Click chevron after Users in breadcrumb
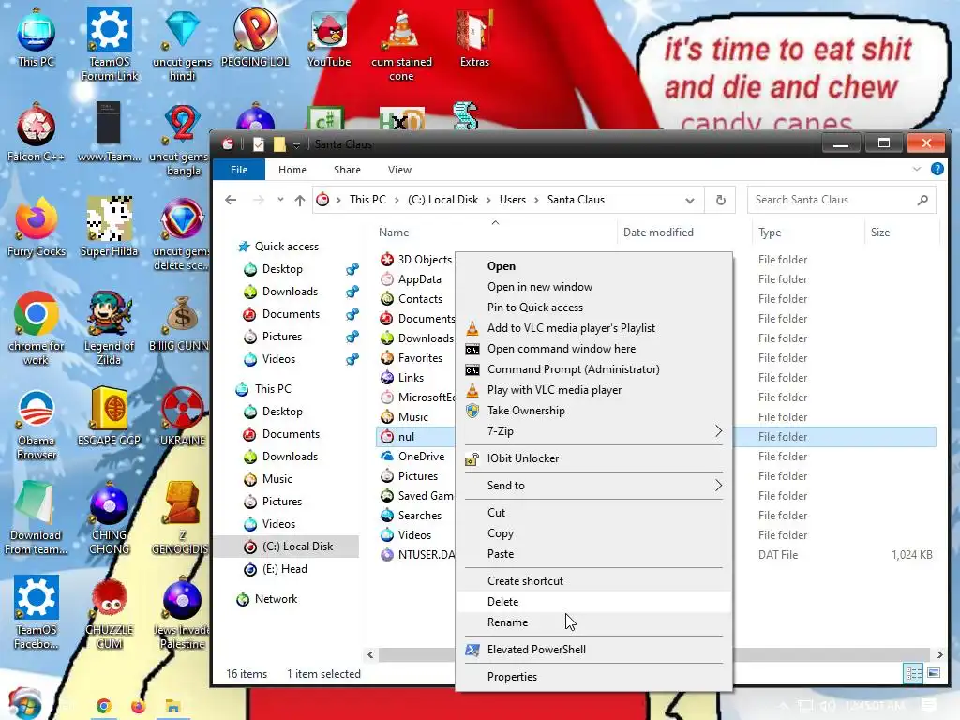Viewport: 960px width, 720px height. click(537, 200)
